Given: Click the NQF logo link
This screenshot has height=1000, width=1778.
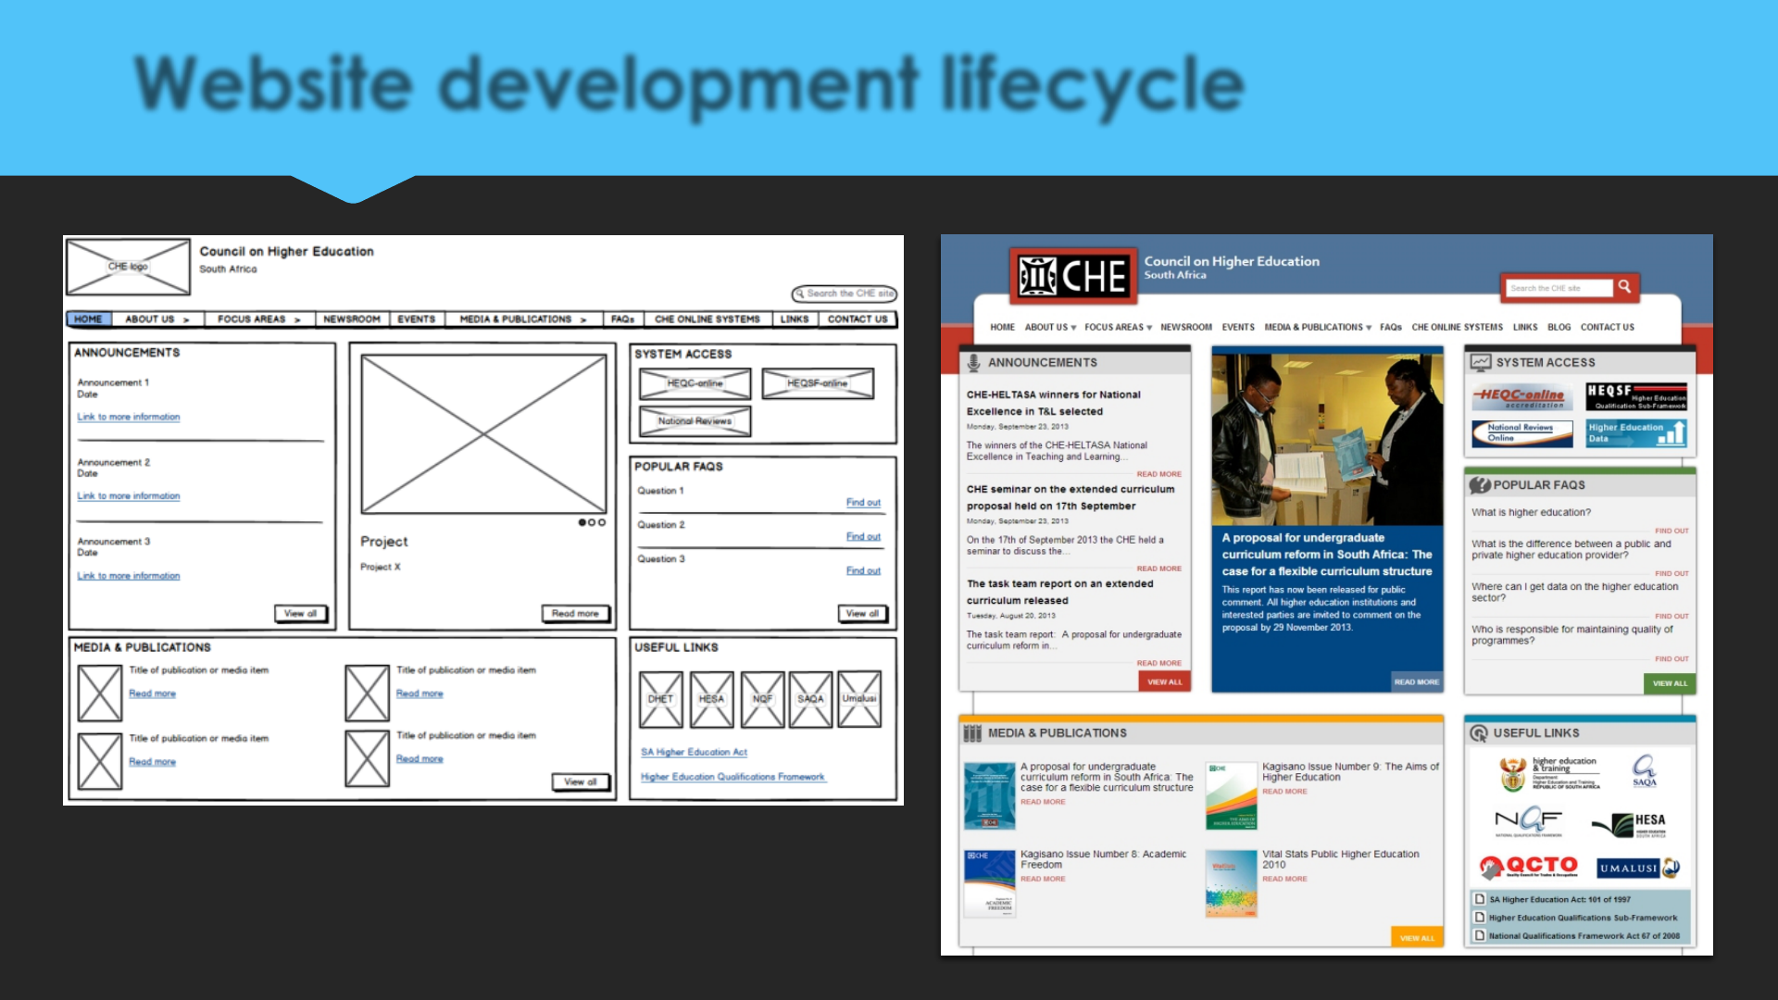Looking at the screenshot, I should [x=1528, y=820].
